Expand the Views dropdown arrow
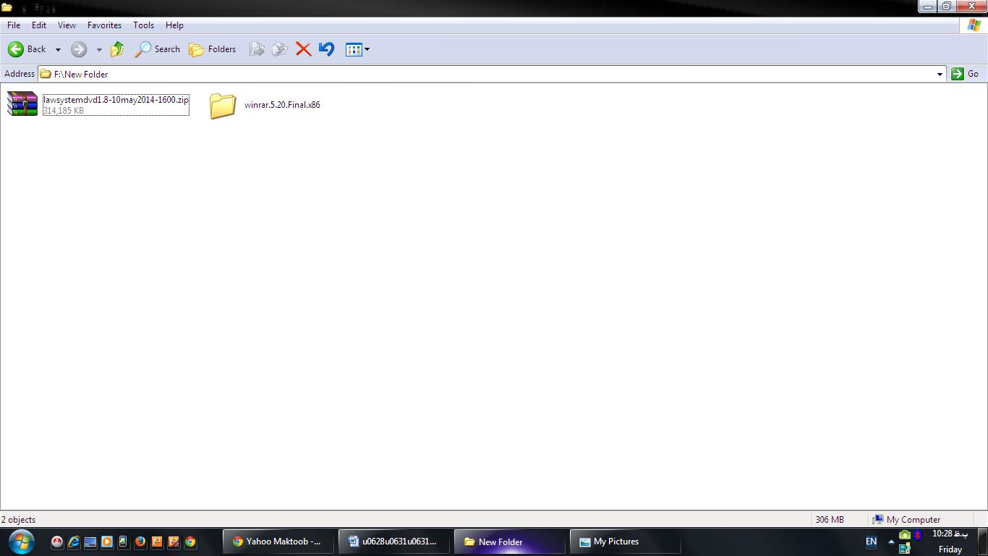Image resolution: width=988 pixels, height=556 pixels. click(367, 49)
